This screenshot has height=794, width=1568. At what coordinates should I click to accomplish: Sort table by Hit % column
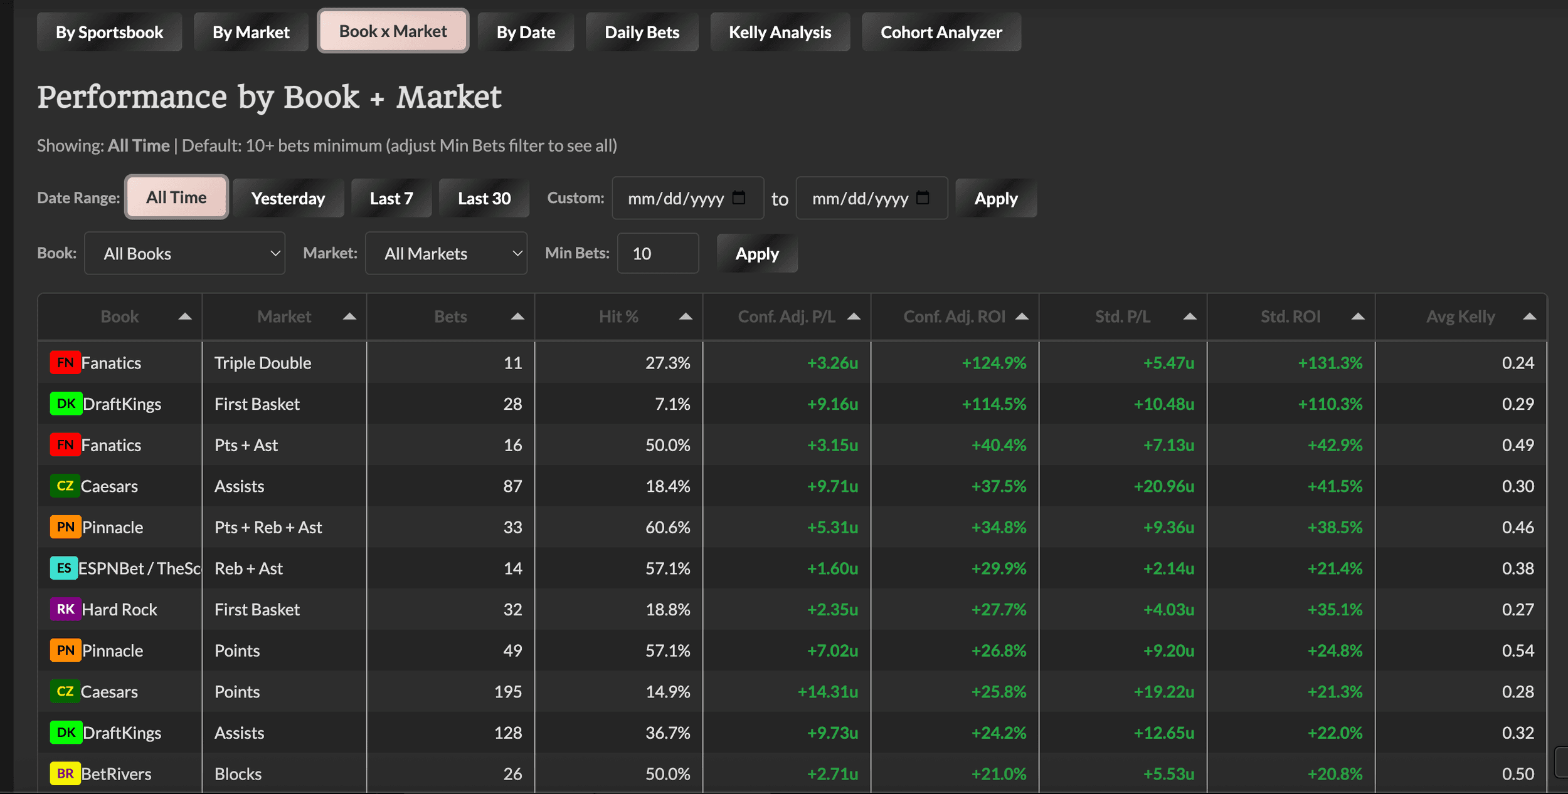(x=618, y=317)
